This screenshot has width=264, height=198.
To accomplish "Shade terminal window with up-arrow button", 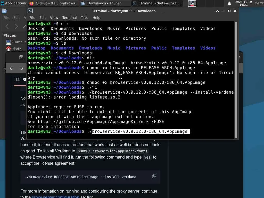I will coord(217,11).
